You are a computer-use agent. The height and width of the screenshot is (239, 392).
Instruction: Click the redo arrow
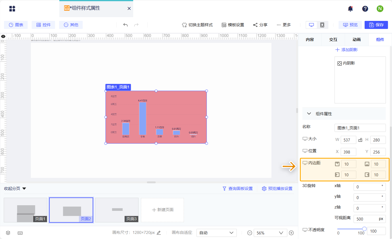[x=136, y=25]
